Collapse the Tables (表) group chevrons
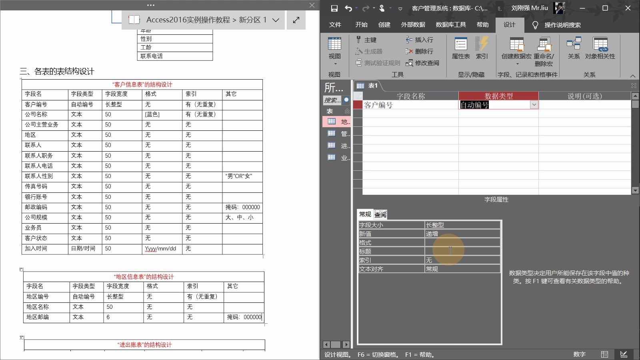Viewport: 640px width, 360px height. click(347, 111)
